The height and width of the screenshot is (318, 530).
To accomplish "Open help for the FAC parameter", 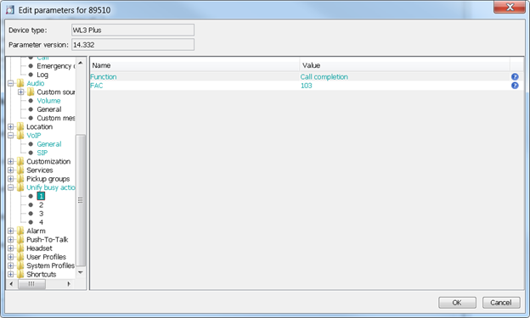I will coord(515,86).
